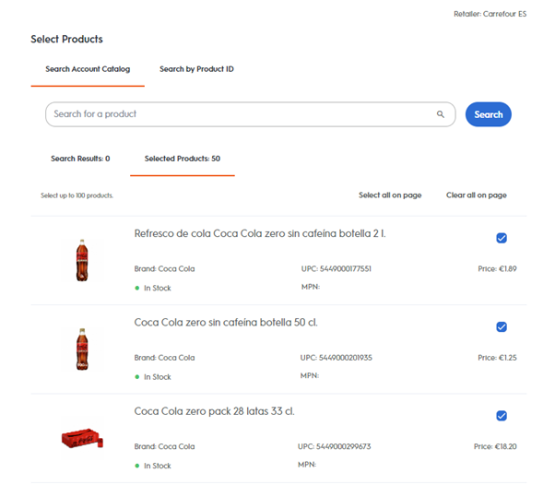Viewport: 555px width, 485px height.
Task: Uncheck the Coca Cola 2 l. product checkbox
Action: tap(502, 238)
